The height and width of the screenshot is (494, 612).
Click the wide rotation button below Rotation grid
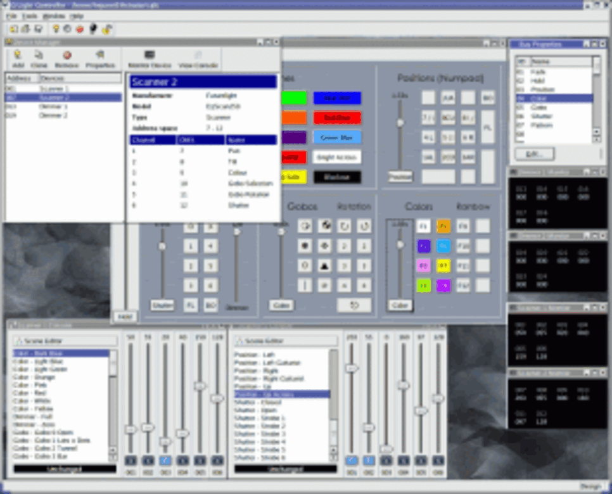coord(354,305)
